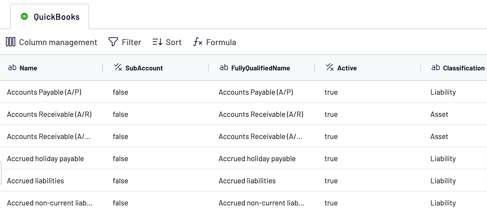Select Name cell 'Accrued liabilities'
487x211 pixels.
tap(35, 181)
